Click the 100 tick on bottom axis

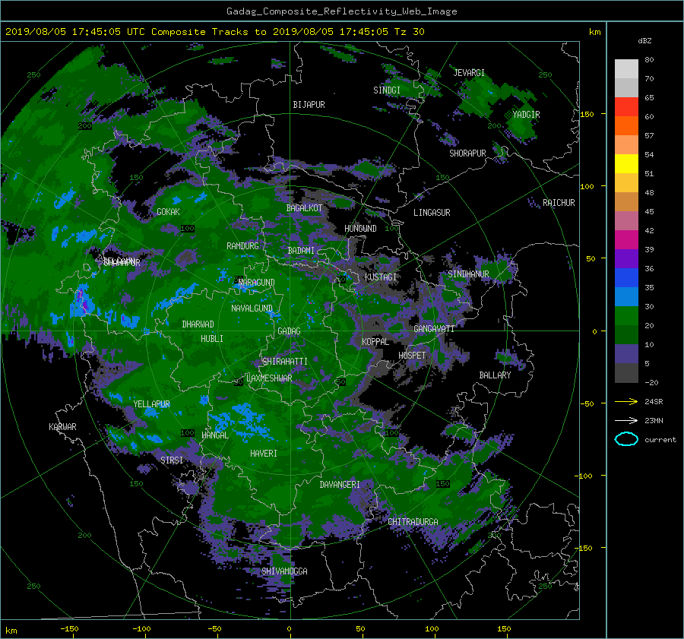click(x=432, y=629)
